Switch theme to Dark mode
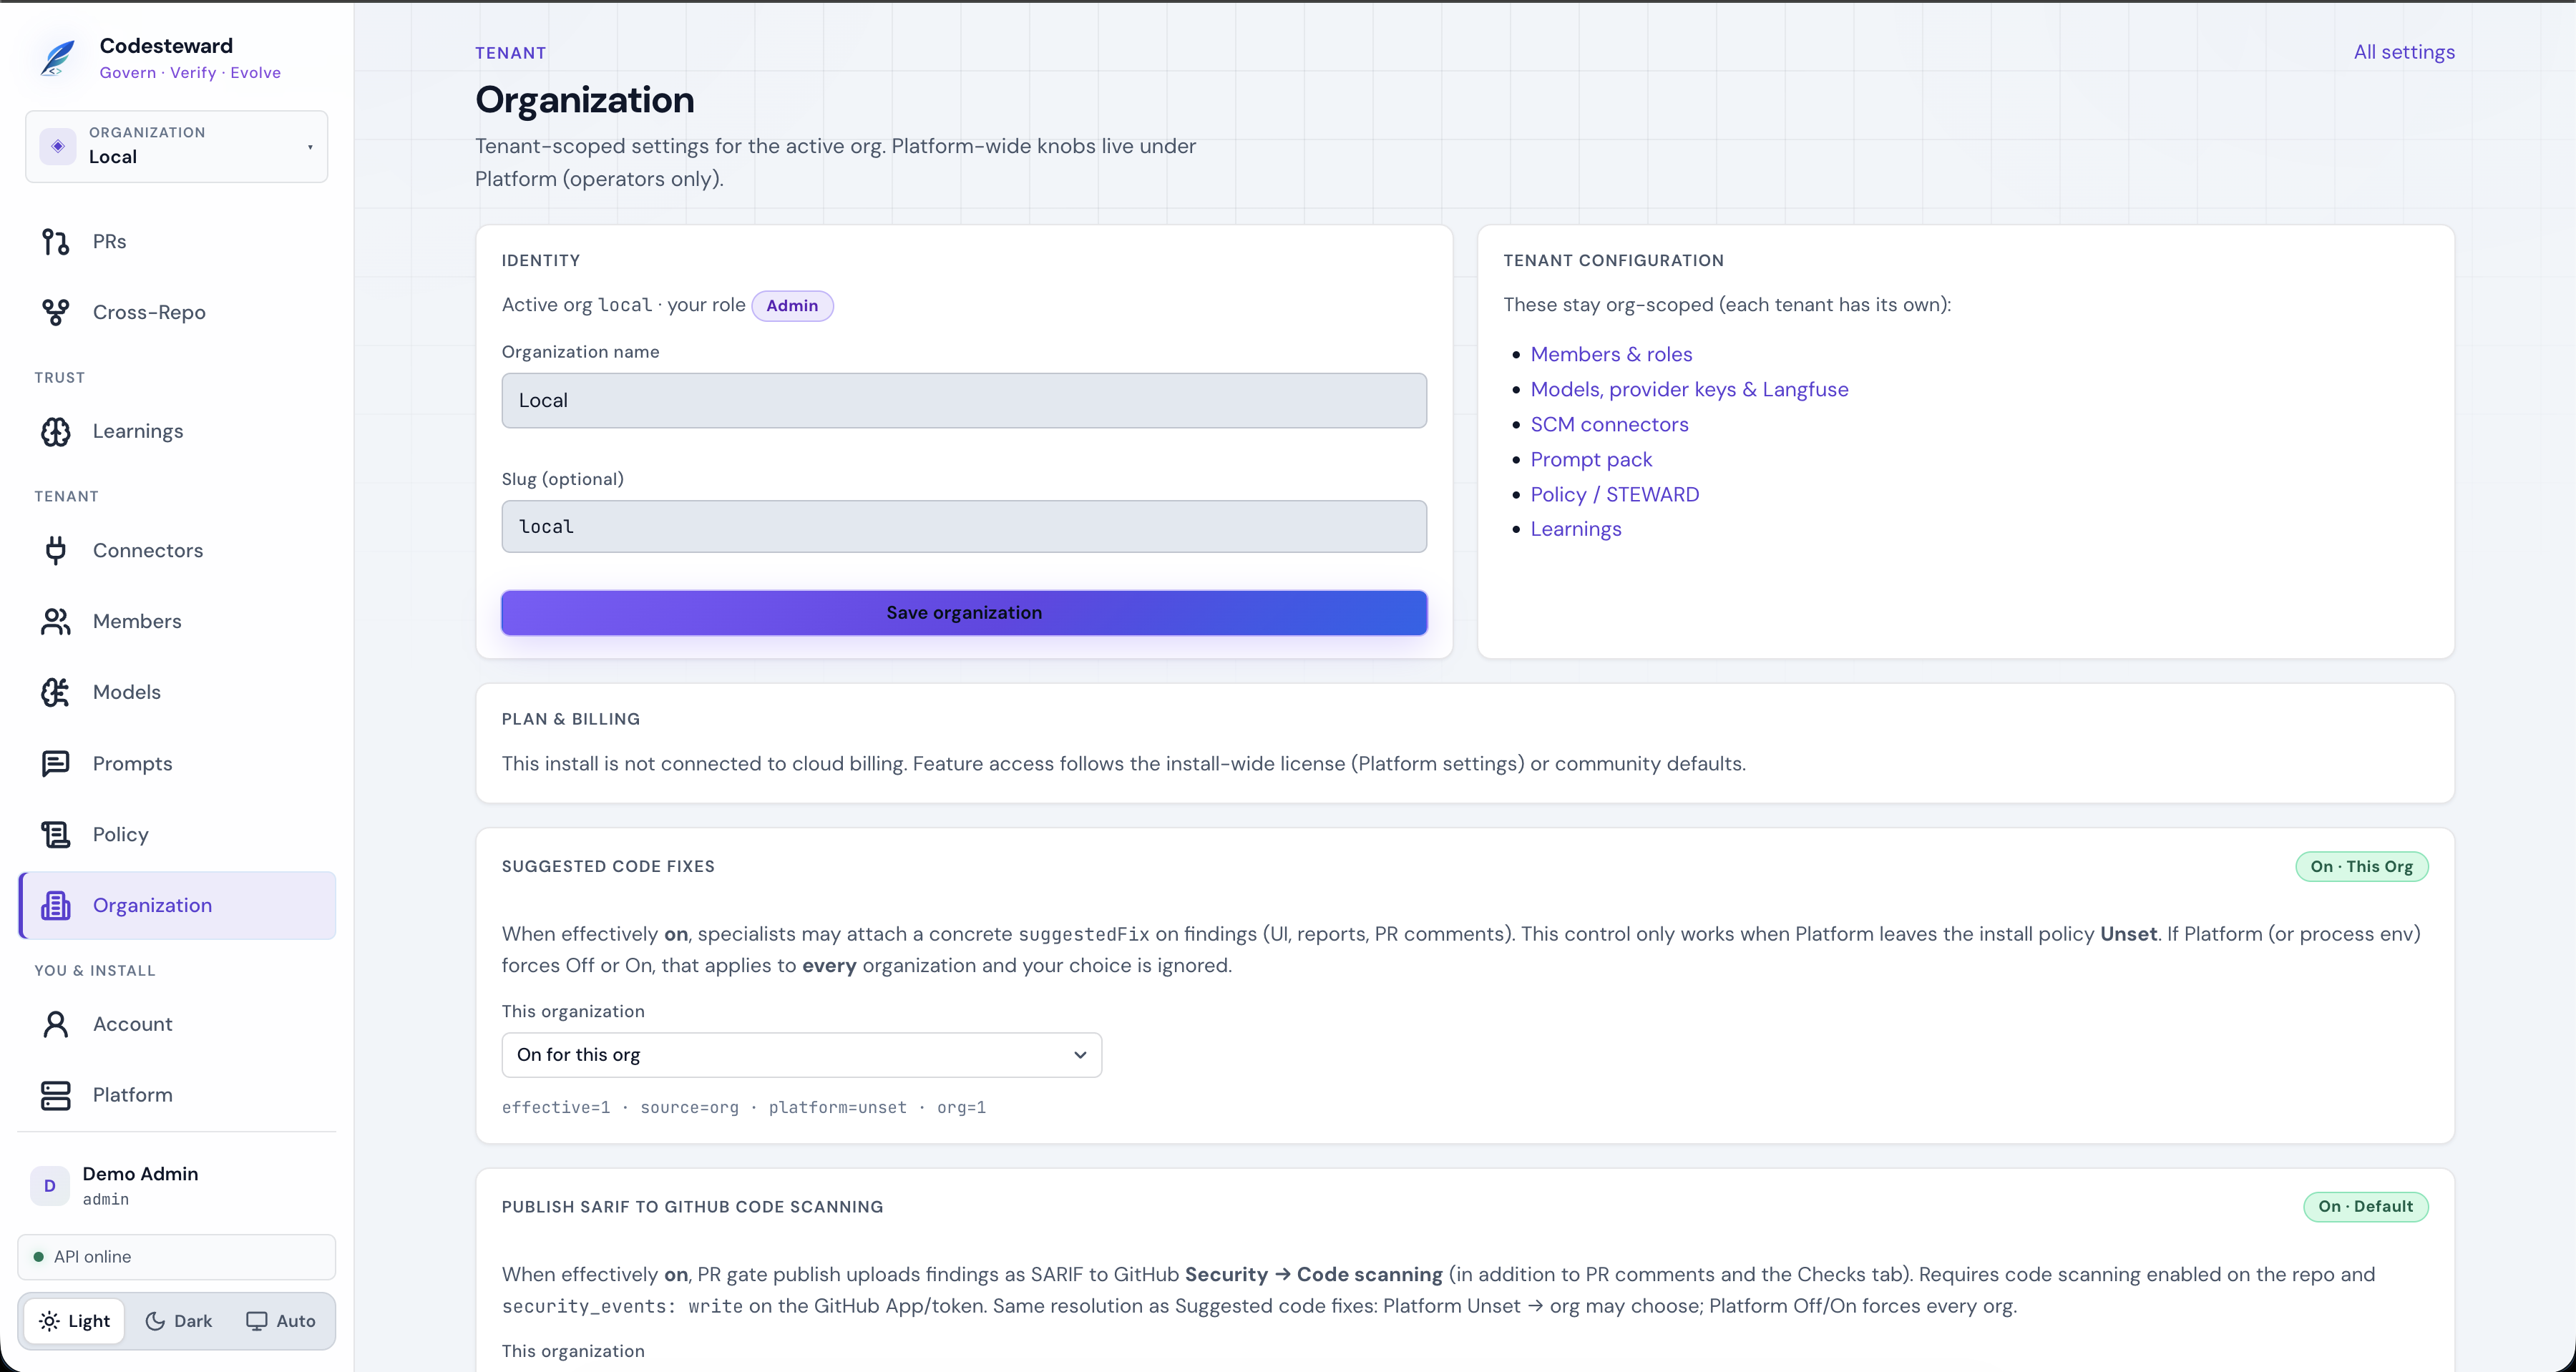Image resolution: width=2576 pixels, height=1372 pixels. (x=179, y=1321)
